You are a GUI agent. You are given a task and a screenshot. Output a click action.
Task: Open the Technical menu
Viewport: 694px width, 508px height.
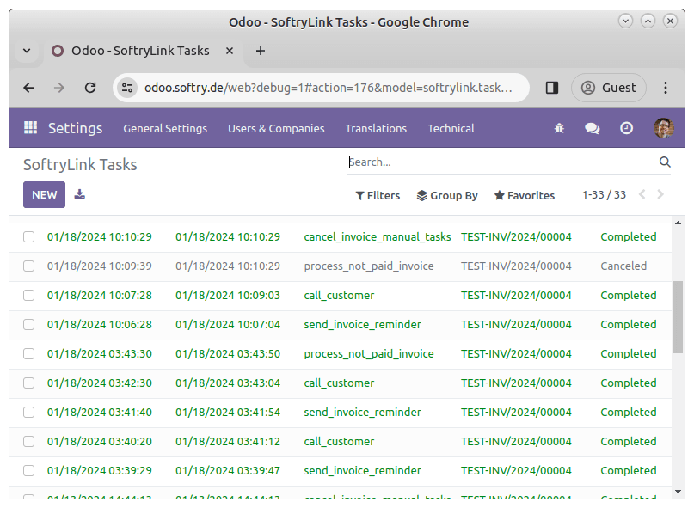coord(451,128)
